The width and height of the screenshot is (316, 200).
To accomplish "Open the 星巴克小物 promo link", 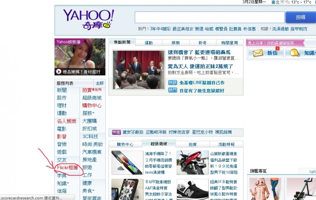I will 202,132.
